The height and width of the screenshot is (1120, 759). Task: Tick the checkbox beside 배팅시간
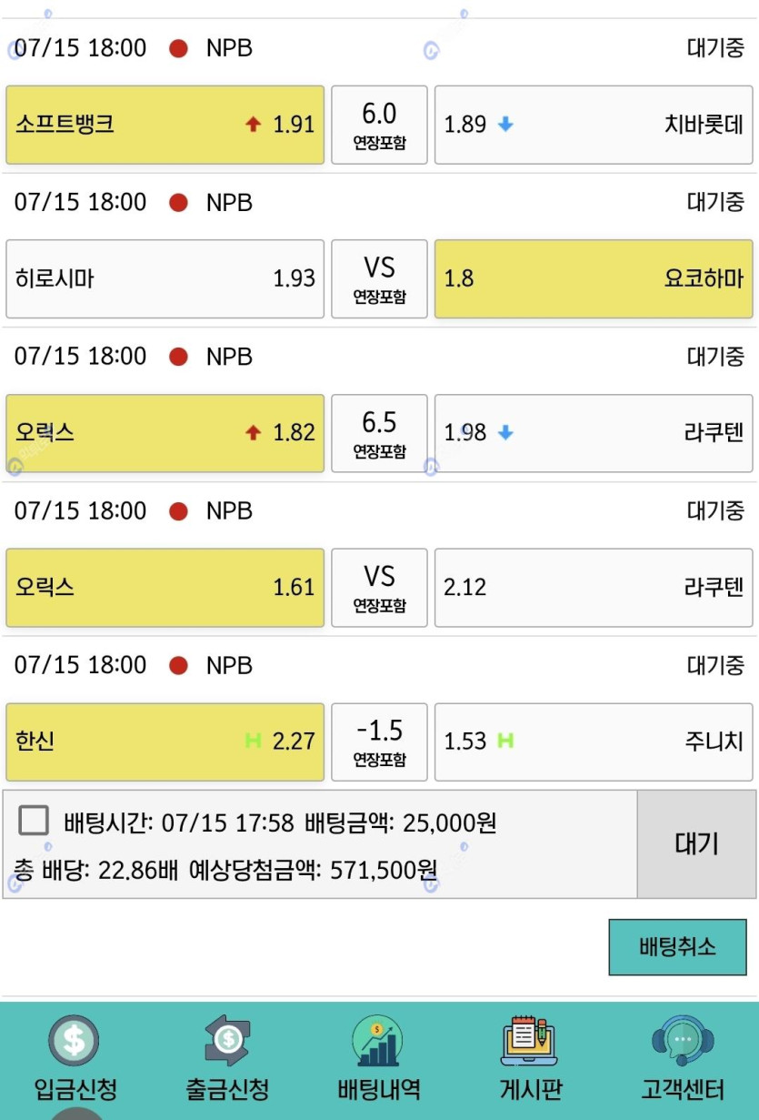point(35,822)
